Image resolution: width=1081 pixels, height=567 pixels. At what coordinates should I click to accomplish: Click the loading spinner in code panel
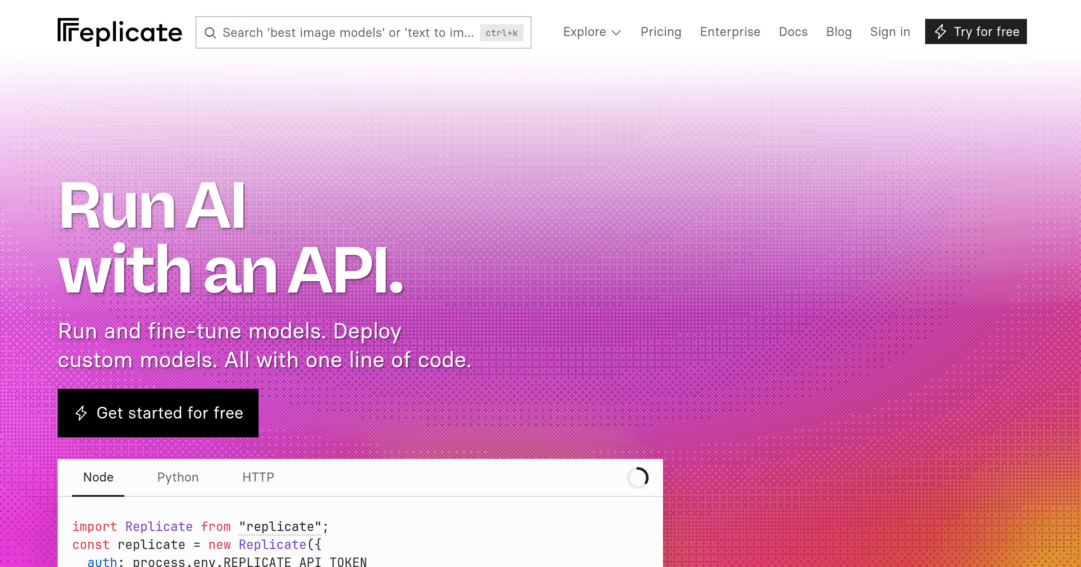638,477
